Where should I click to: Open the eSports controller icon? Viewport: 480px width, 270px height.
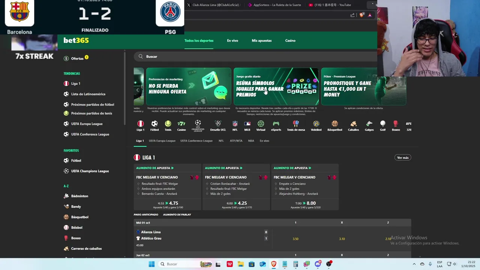pos(276,126)
